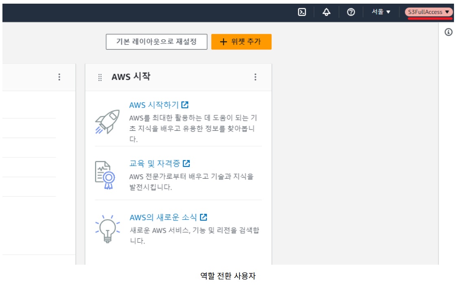Open three-dot menu of the left widget

tap(59, 77)
